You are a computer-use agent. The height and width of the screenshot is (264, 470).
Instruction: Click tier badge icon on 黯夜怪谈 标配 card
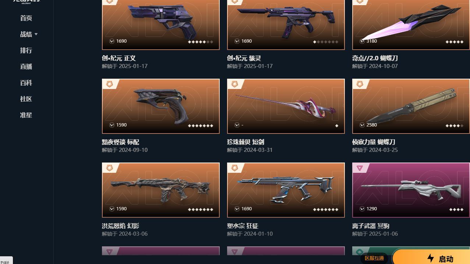[x=109, y=84]
